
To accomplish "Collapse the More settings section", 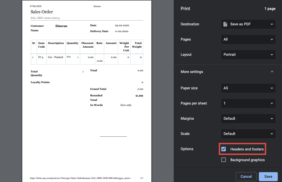I will coord(272,72).
